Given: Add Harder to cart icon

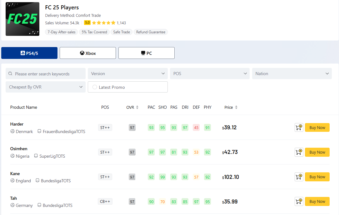Looking at the screenshot, I should [x=299, y=127].
